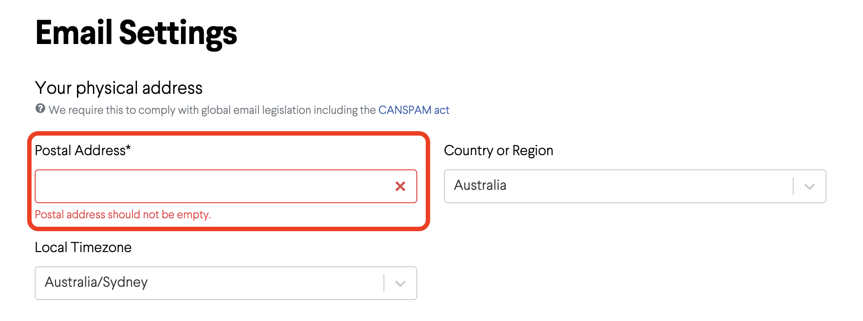The height and width of the screenshot is (321, 863).
Task: Click the Local Timezone label
Action: (x=83, y=247)
